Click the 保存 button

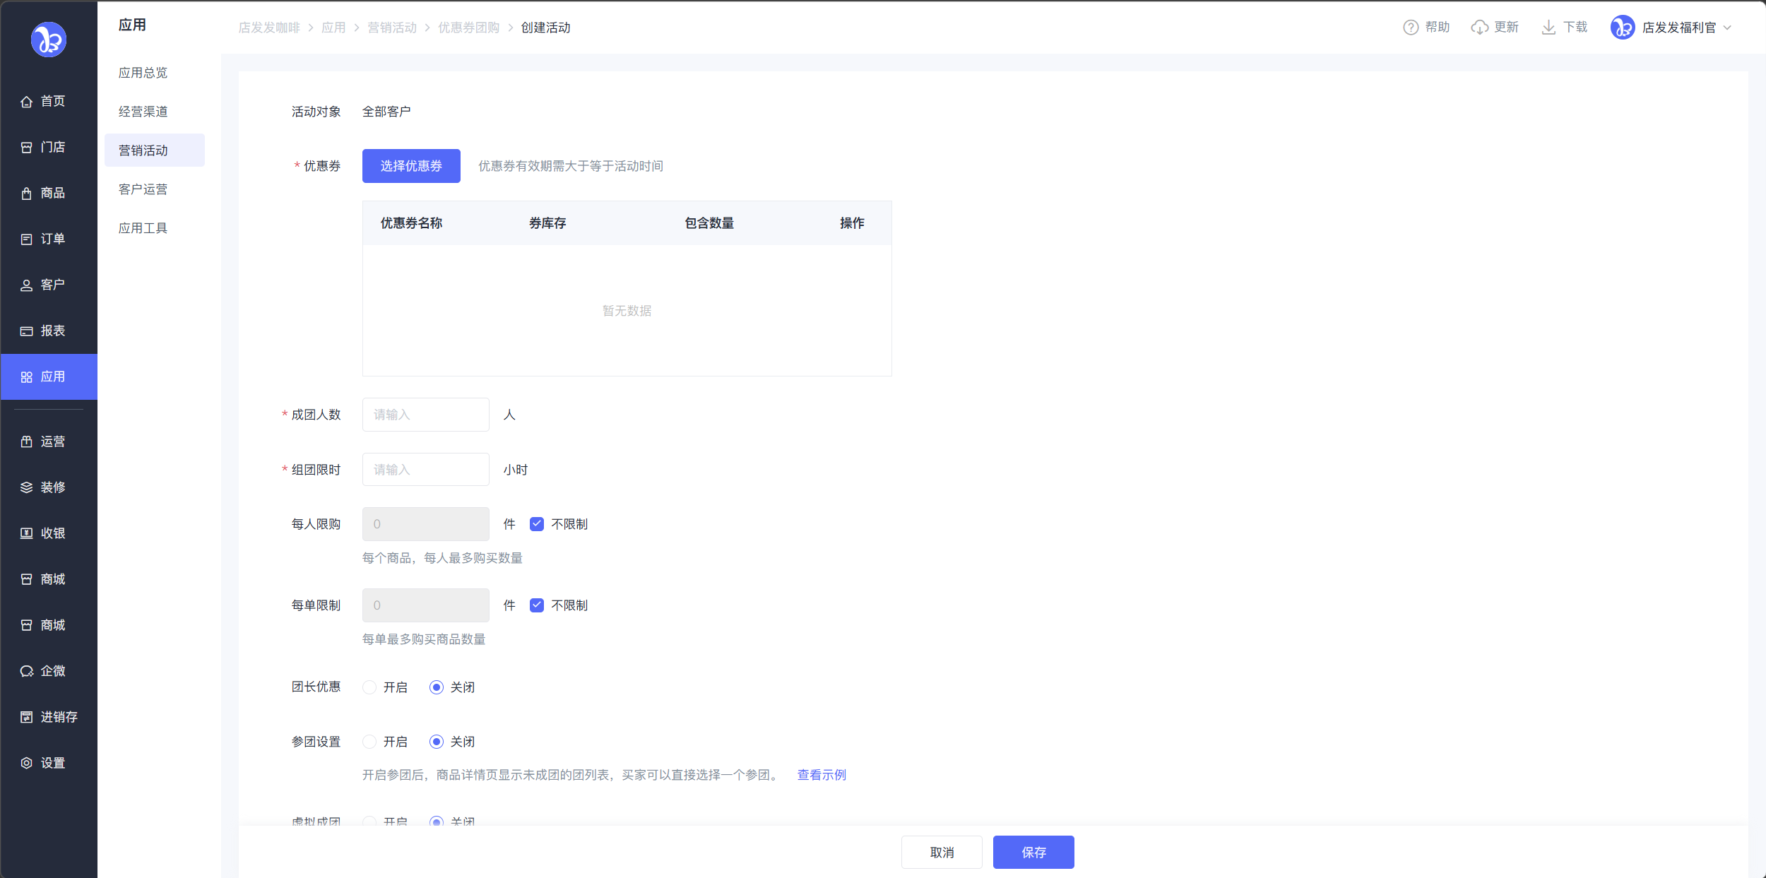1033,853
